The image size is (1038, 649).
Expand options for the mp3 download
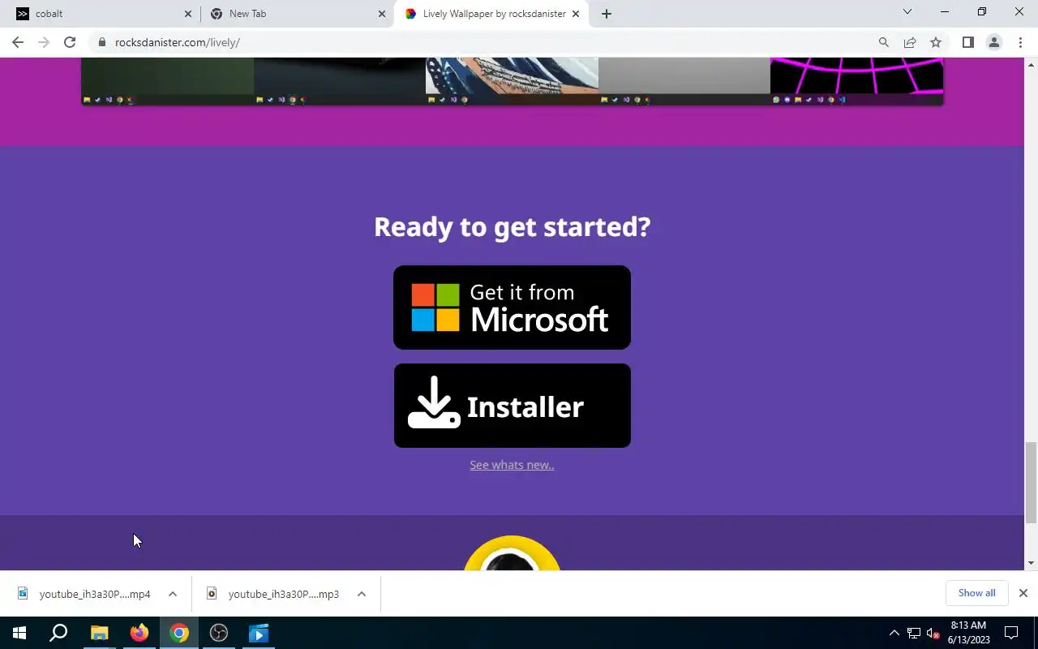[x=362, y=594]
